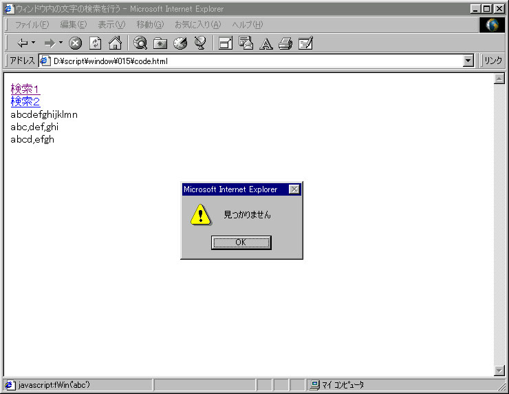
Task: Click the Mail toolbar icon
Action: tap(246, 43)
